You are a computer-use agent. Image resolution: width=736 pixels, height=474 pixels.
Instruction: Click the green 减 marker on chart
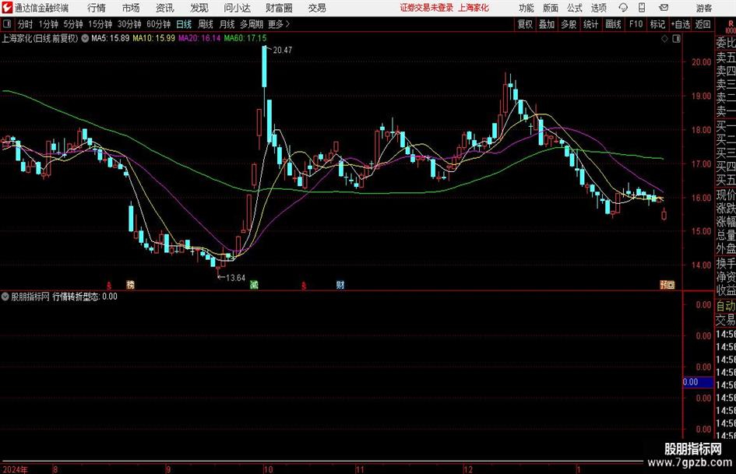click(254, 284)
